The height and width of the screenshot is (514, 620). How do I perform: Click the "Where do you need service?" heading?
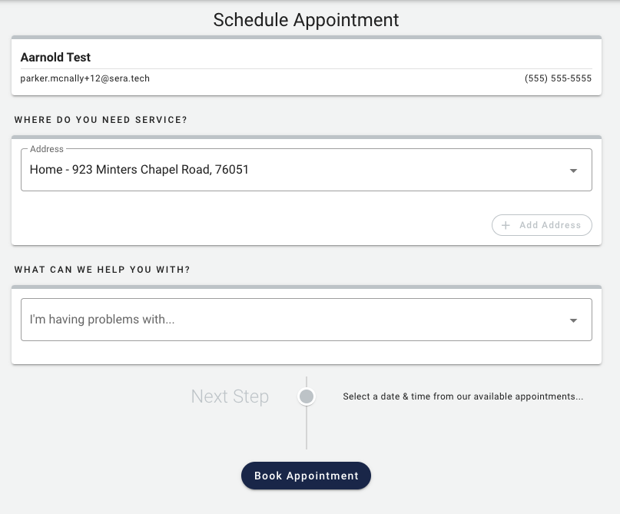[101, 120]
